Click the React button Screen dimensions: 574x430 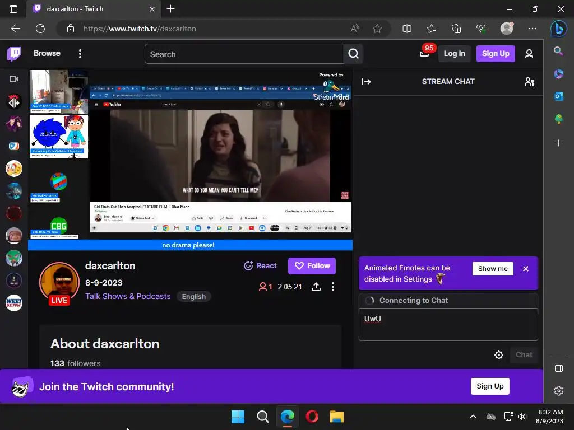pos(260,266)
